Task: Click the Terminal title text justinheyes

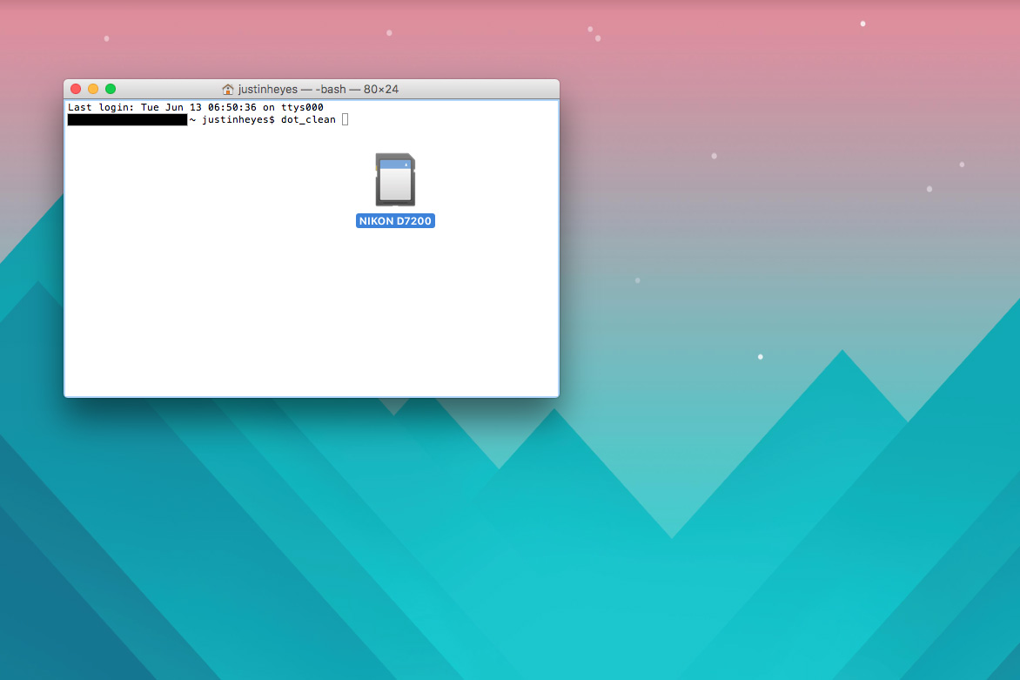Action: click(267, 89)
